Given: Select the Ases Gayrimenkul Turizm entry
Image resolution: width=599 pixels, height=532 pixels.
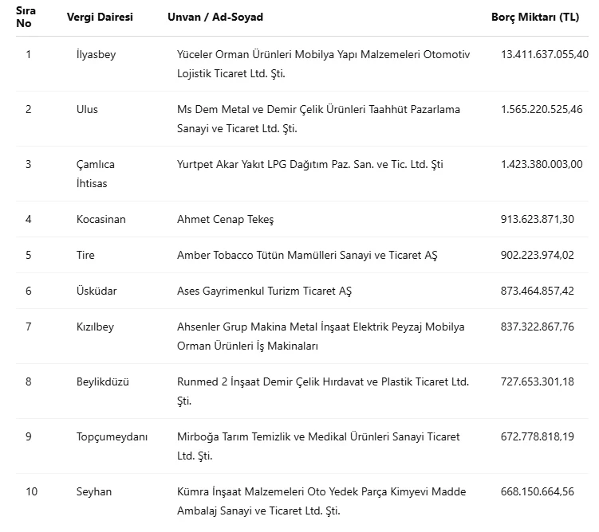Looking at the screenshot, I should coord(264,291).
